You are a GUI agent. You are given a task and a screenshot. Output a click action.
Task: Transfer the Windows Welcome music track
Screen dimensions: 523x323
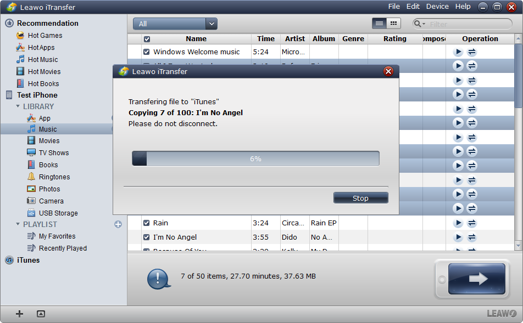pos(471,52)
